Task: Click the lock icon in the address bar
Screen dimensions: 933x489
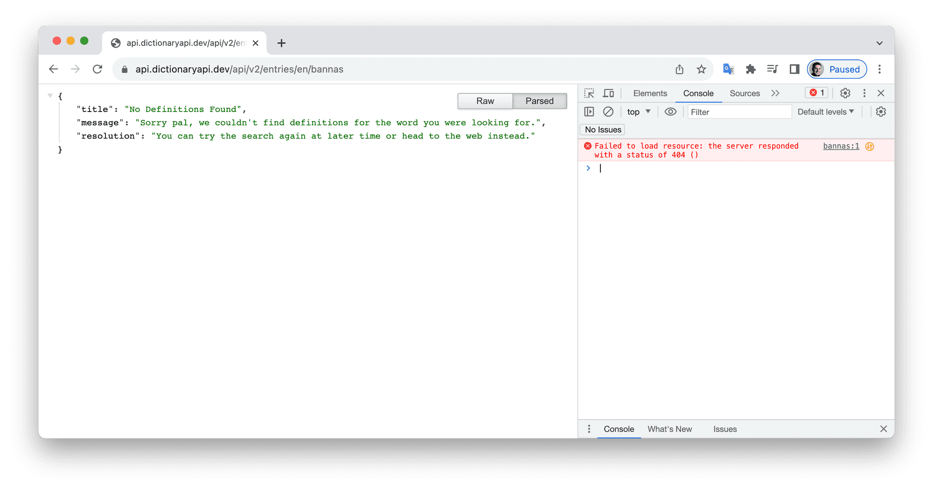Action: tap(125, 70)
